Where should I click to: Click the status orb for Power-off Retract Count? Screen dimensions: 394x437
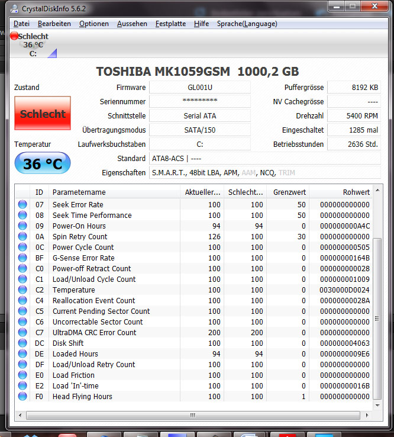22,268
